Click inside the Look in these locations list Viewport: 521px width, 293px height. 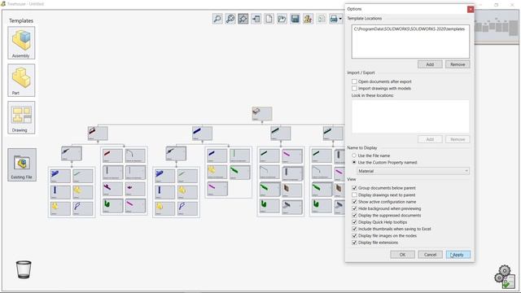coord(410,116)
